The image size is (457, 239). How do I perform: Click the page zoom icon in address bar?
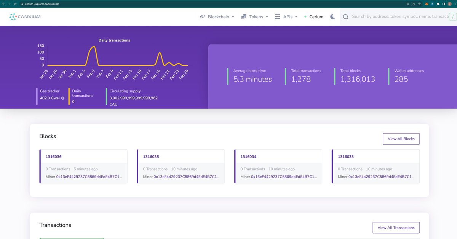coord(408,3)
